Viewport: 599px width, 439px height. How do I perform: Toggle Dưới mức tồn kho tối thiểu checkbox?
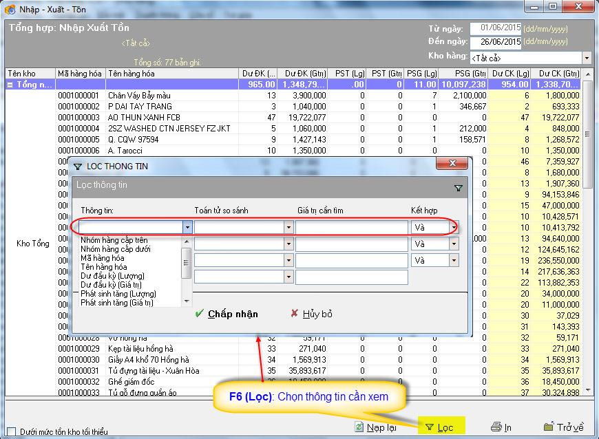(x=11, y=431)
